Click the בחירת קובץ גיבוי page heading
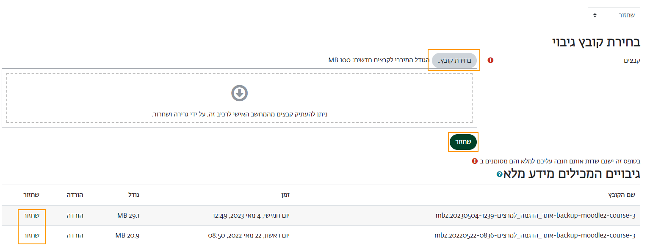650x246 pixels. pyautogui.click(x=596, y=42)
